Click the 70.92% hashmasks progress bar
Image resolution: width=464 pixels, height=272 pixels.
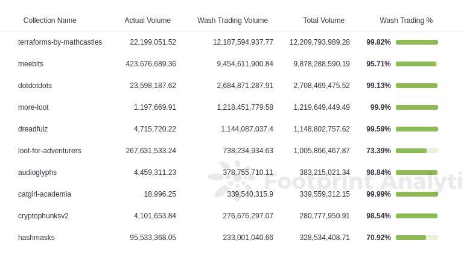(x=417, y=238)
